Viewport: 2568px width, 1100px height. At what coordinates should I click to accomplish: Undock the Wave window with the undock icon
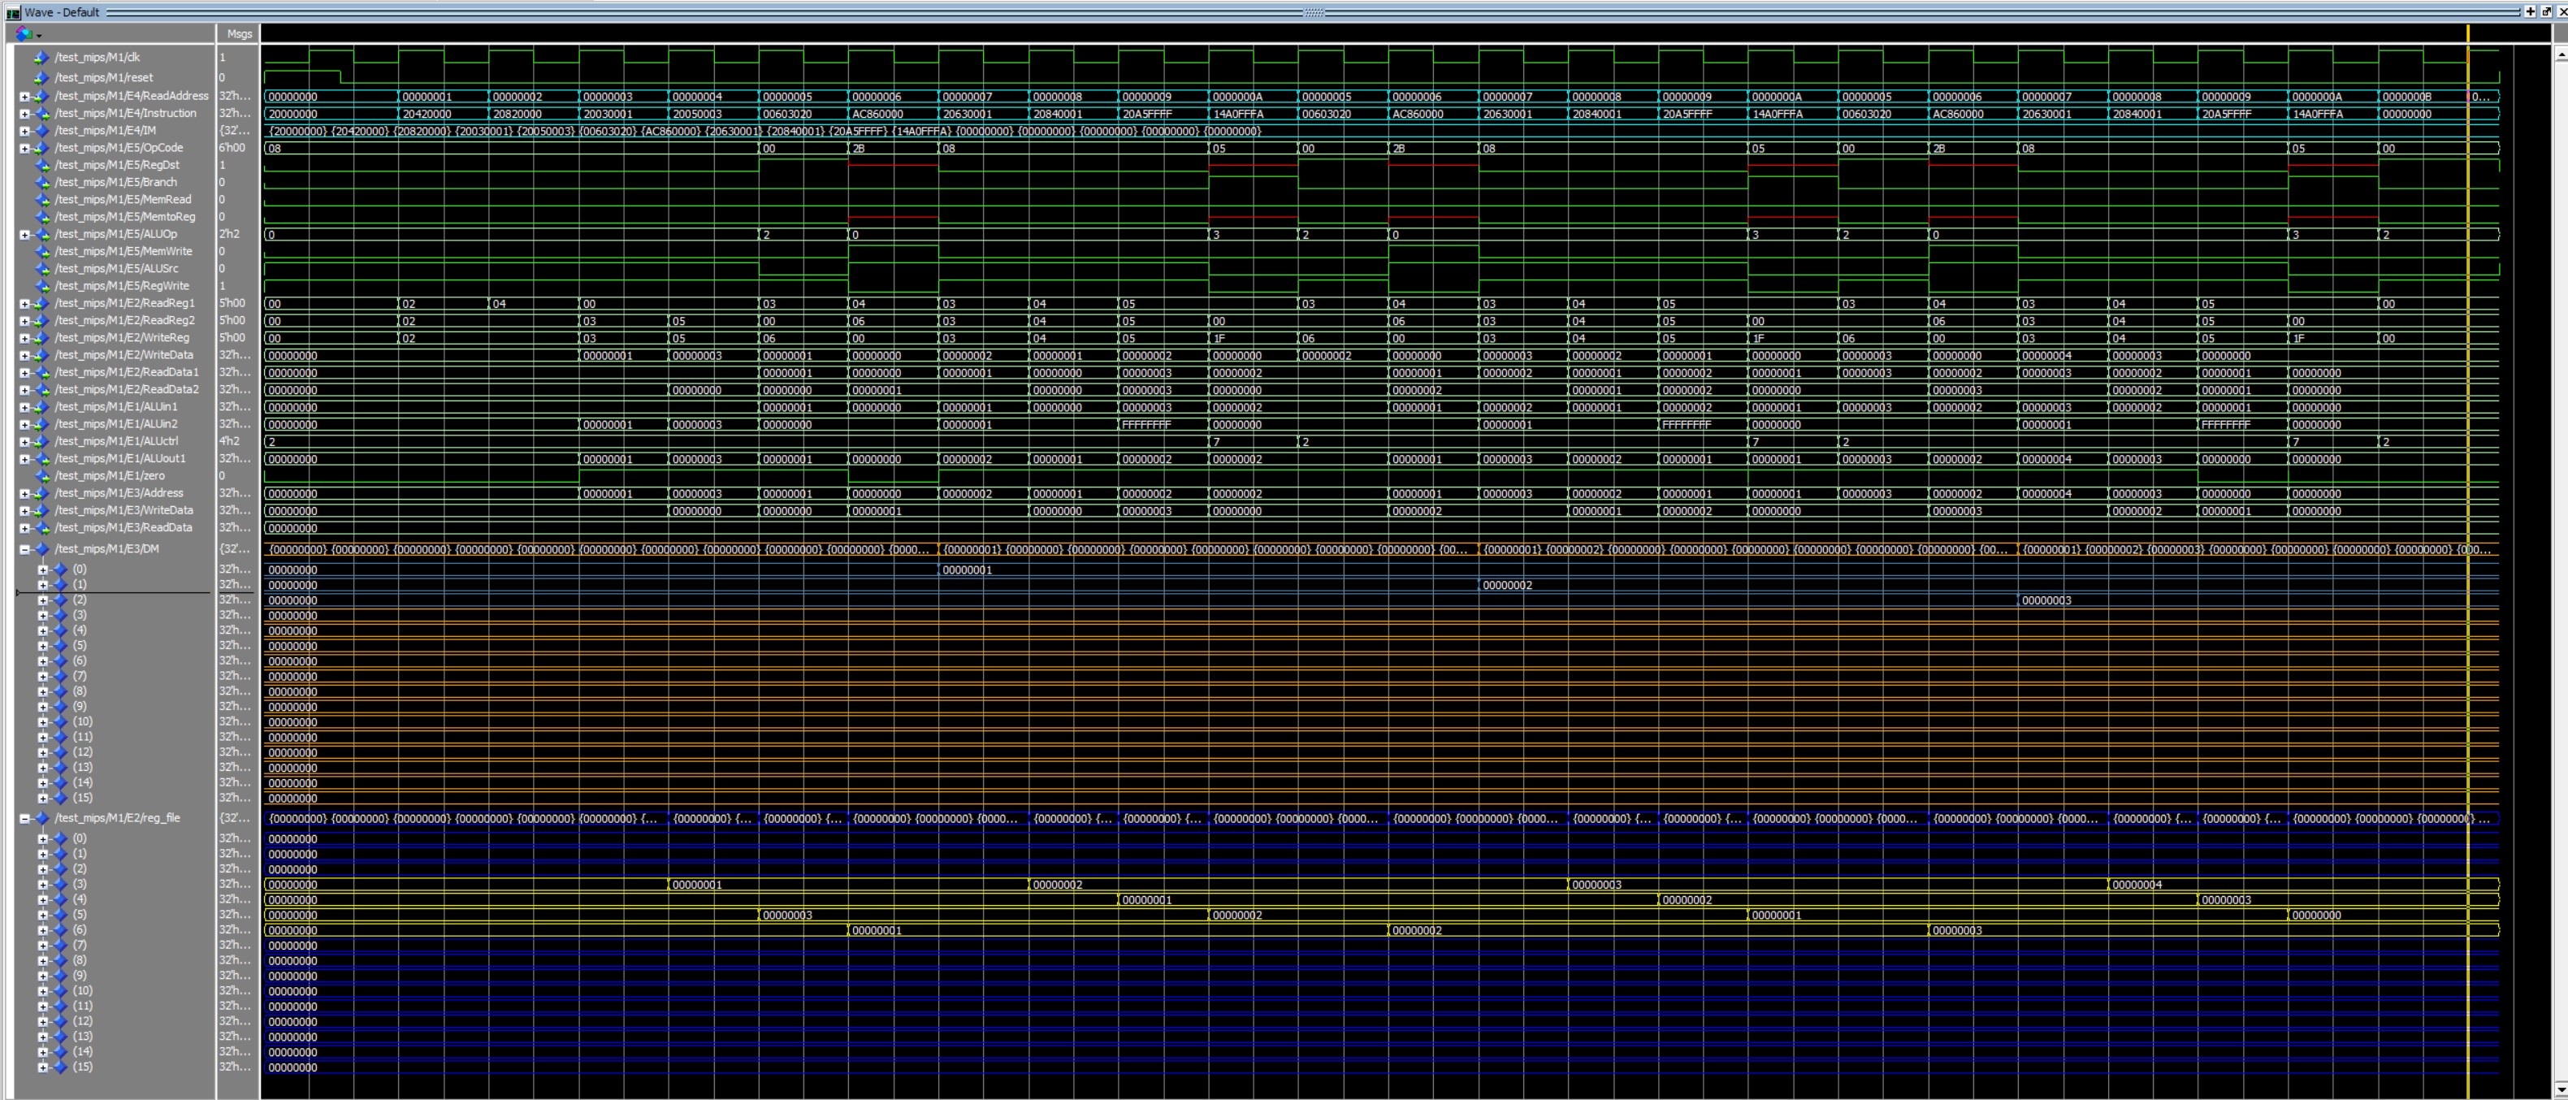[x=2545, y=11]
